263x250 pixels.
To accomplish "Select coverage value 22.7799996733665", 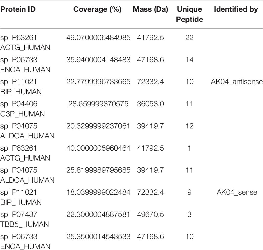I will click(x=98, y=82).
